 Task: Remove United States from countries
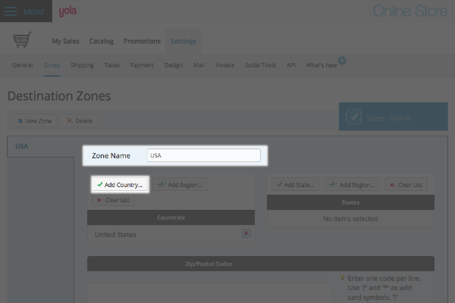coord(246,233)
